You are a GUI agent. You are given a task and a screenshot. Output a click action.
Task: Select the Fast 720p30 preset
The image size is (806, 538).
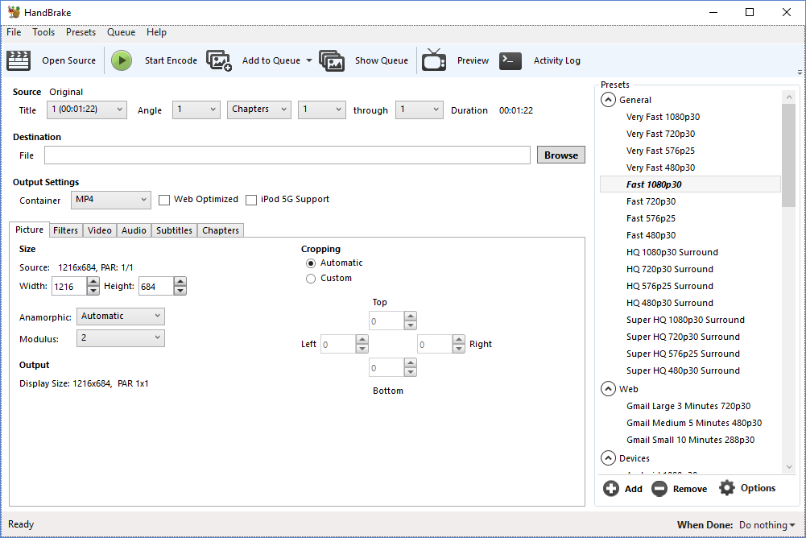pyautogui.click(x=651, y=201)
